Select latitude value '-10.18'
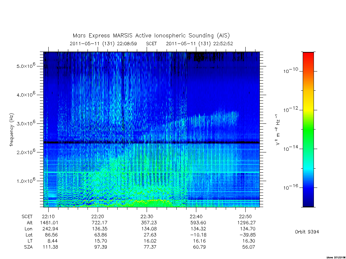The width and height of the screenshot is (346, 259). pyautogui.click(x=198, y=235)
